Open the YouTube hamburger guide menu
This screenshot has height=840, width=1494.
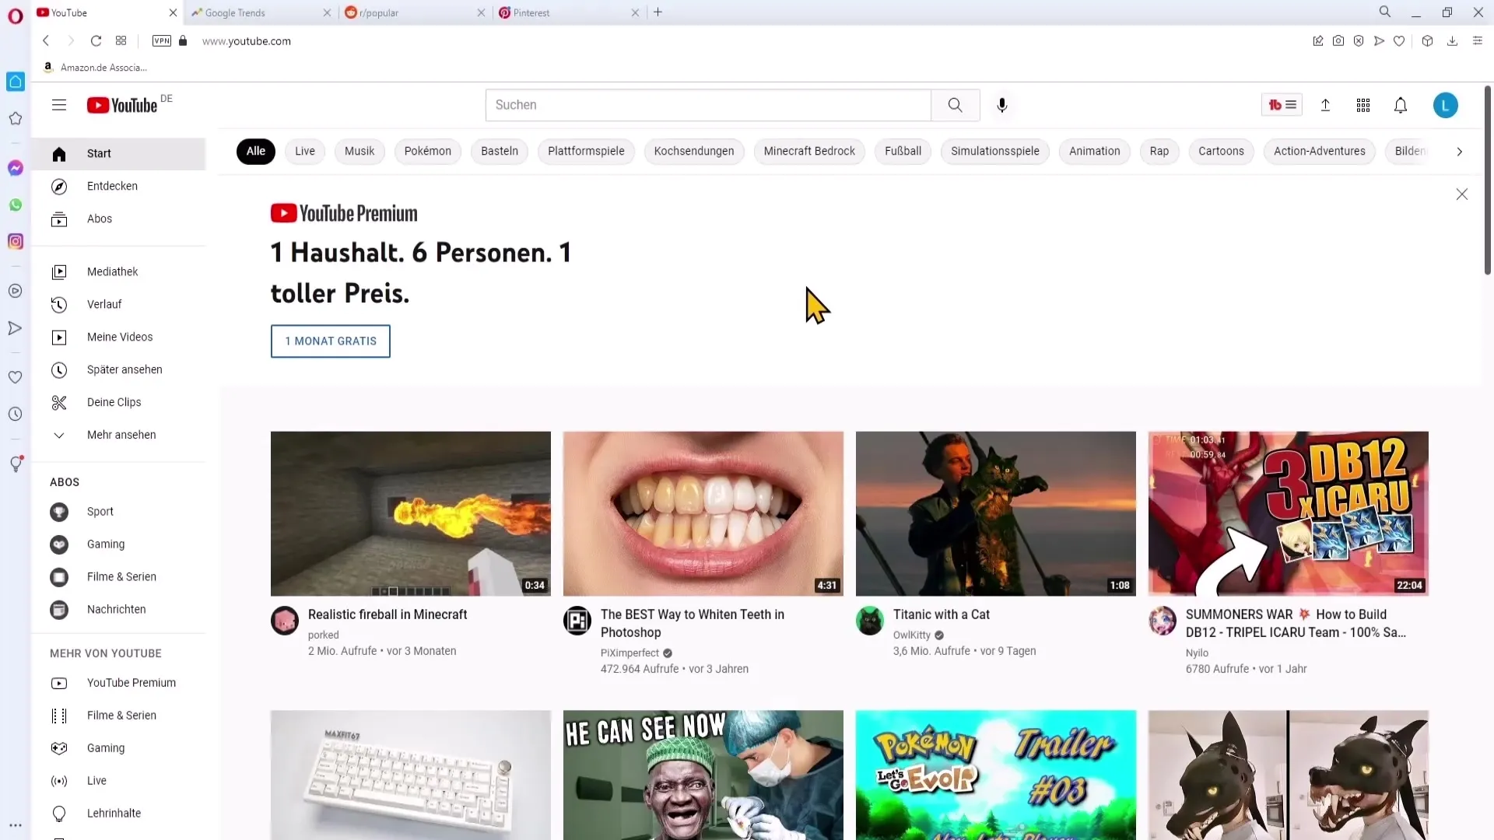[59, 105]
